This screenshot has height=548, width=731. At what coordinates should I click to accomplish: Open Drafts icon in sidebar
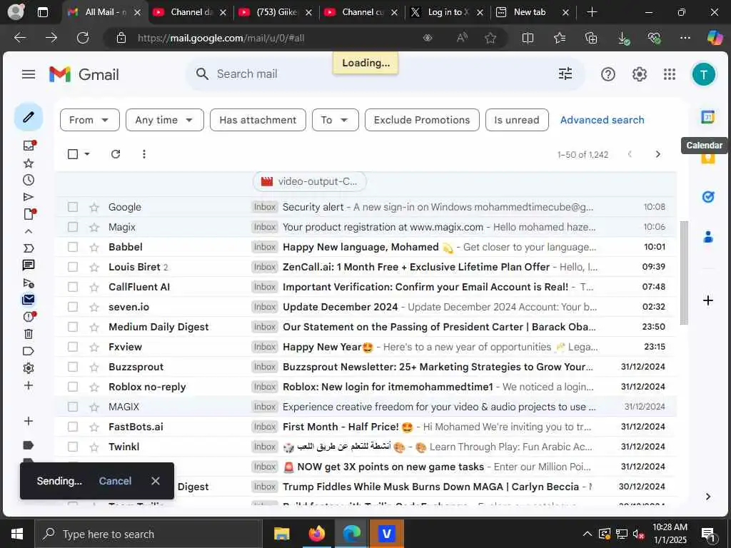click(x=29, y=214)
